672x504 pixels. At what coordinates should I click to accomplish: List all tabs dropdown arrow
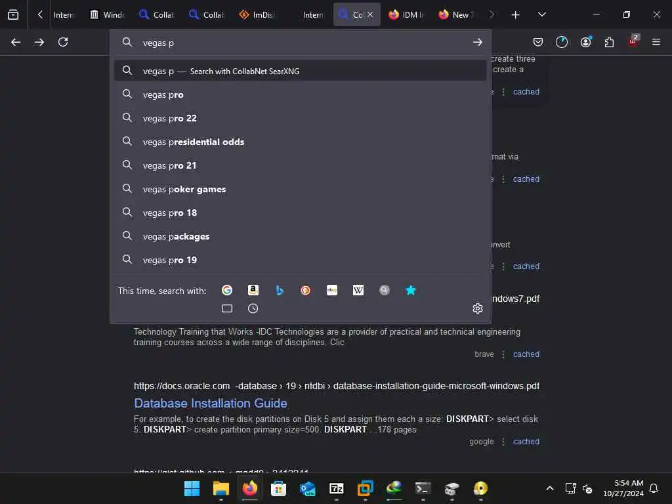coord(542,14)
